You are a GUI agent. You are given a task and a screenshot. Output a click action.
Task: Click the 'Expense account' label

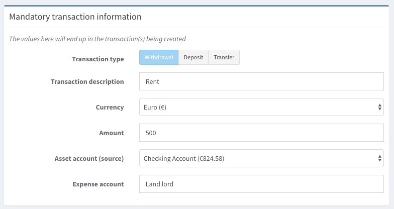click(x=98, y=184)
